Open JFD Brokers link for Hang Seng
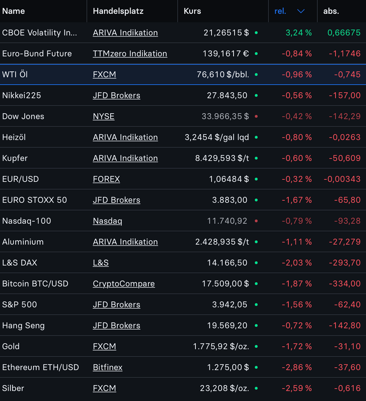The width and height of the screenshot is (366, 401). click(116, 325)
